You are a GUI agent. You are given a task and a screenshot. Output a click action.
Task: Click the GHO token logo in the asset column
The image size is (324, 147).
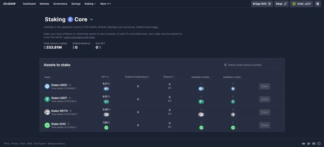[x=47, y=125]
